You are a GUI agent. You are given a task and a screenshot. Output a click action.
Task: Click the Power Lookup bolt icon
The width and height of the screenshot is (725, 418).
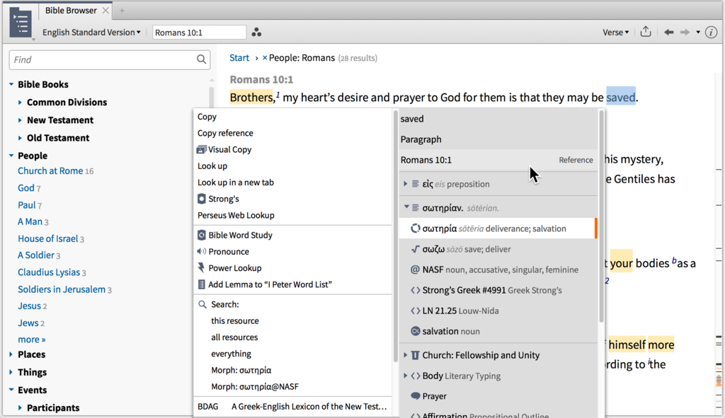(201, 268)
